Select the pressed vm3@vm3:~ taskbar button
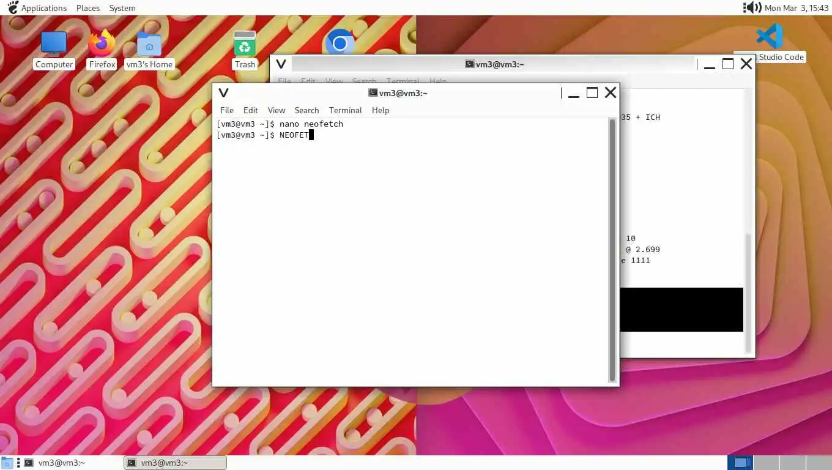 [x=176, y=463]
